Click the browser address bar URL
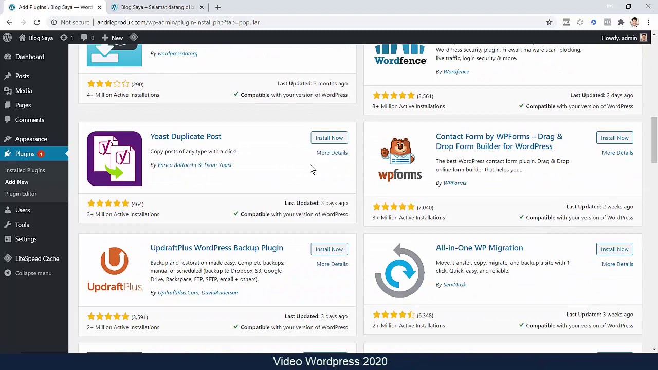Viewport: 658px width, 370px height. pyautogui.click(x=178, y=22)
